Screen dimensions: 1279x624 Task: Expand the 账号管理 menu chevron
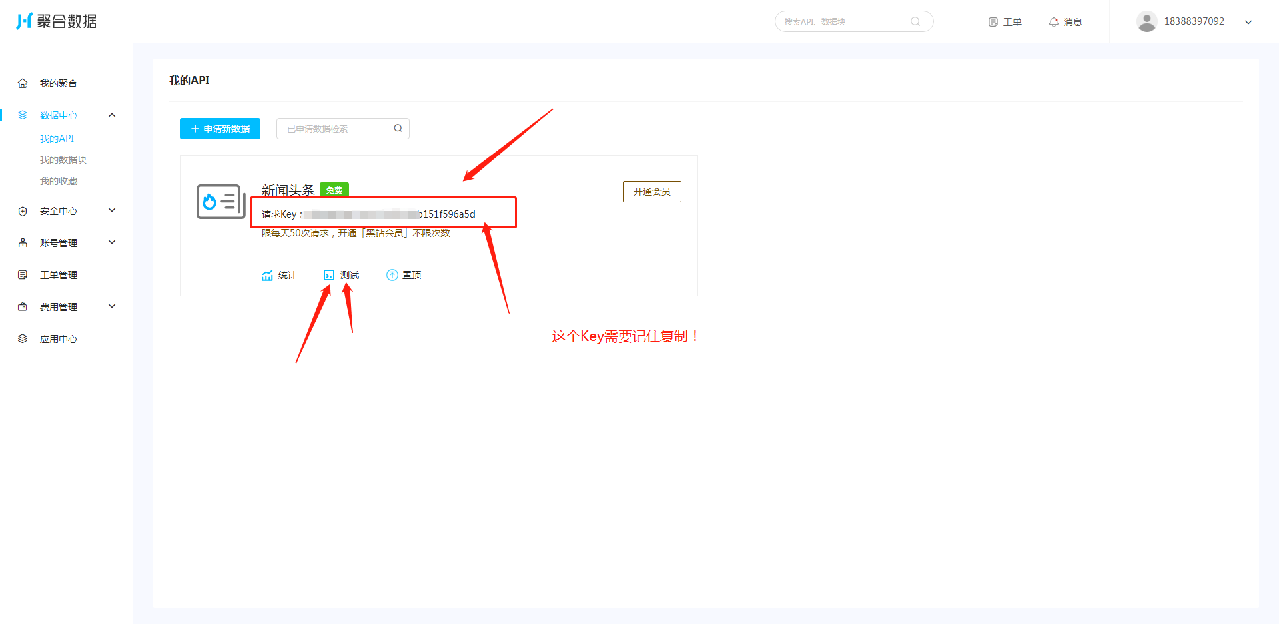(x=112, y=242)
